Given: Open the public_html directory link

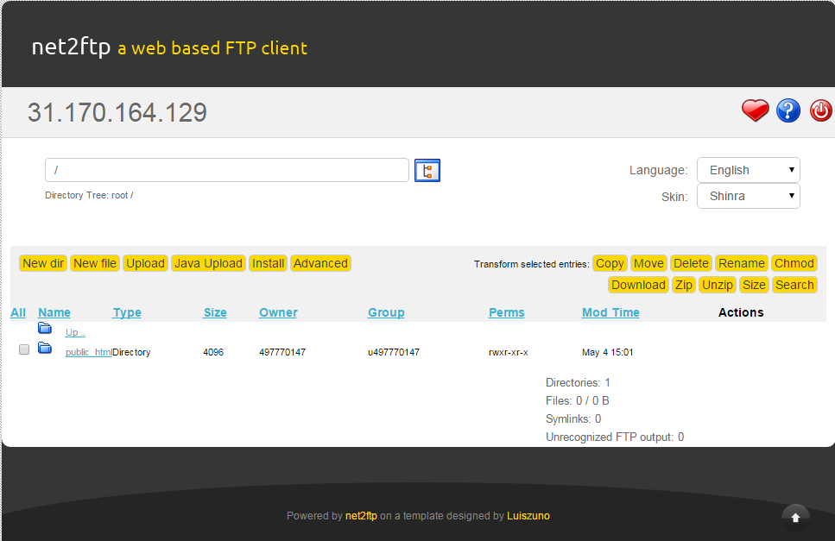Looking at the screenshot, I should [88, 352].
